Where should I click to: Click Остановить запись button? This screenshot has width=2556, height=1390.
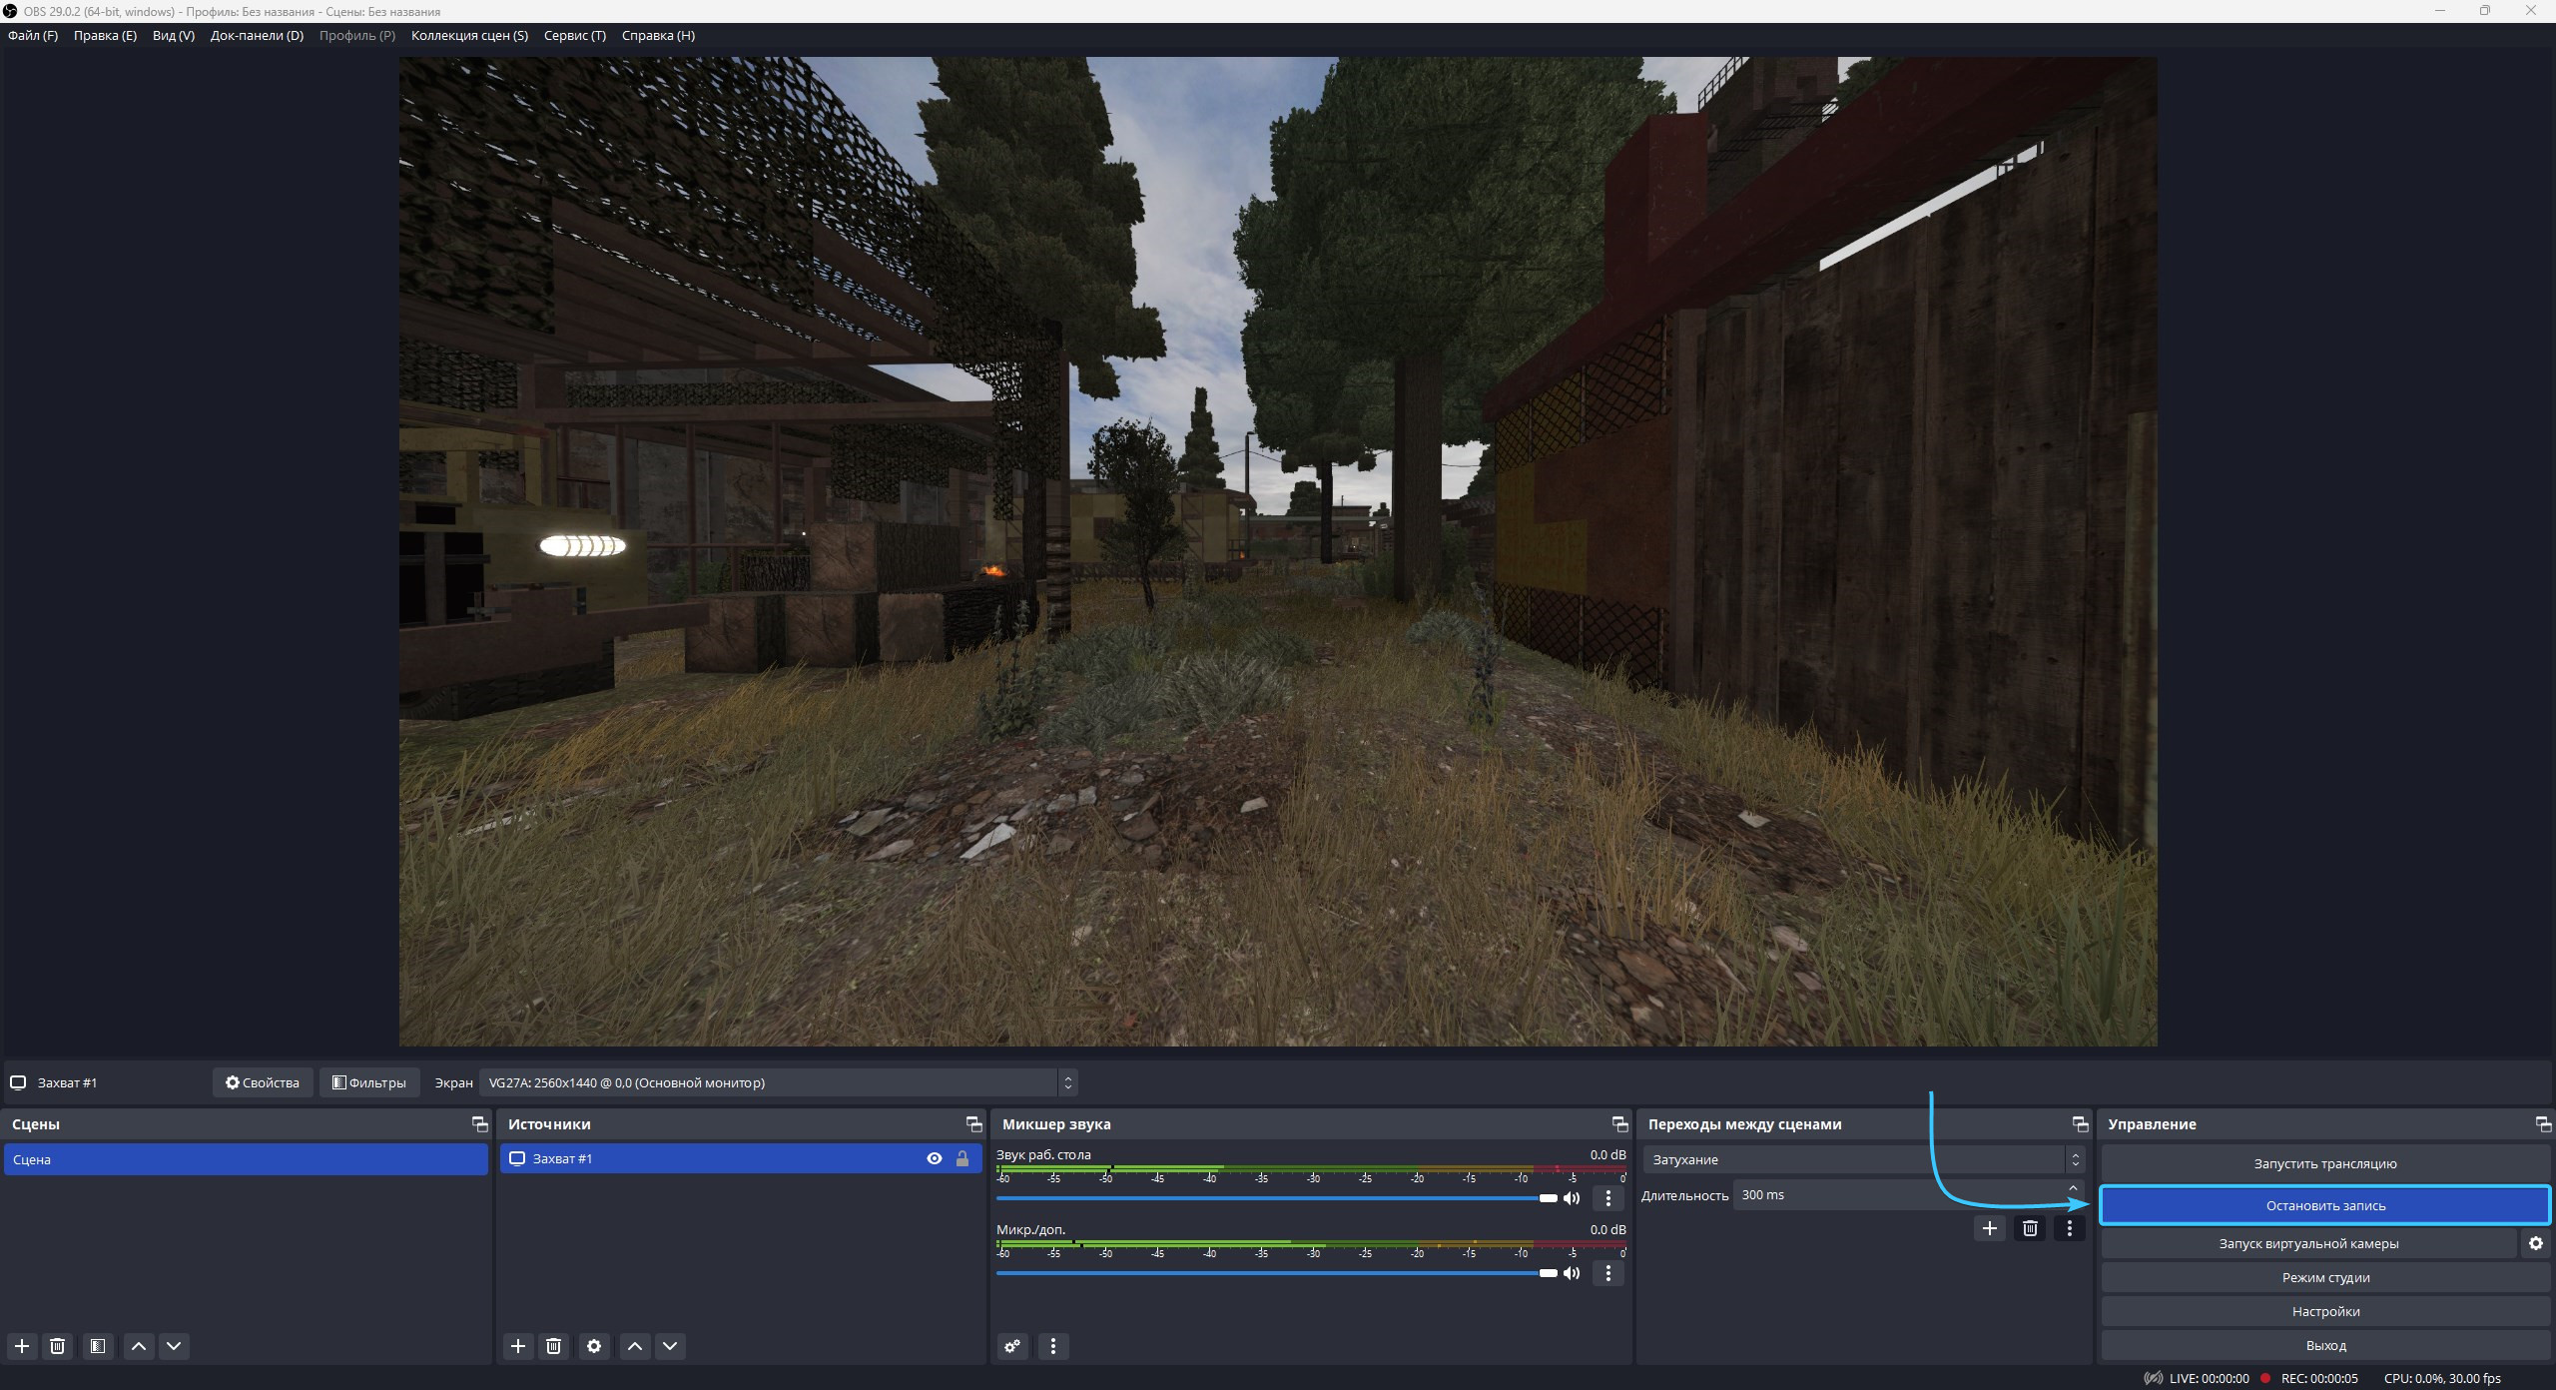2325,1205
